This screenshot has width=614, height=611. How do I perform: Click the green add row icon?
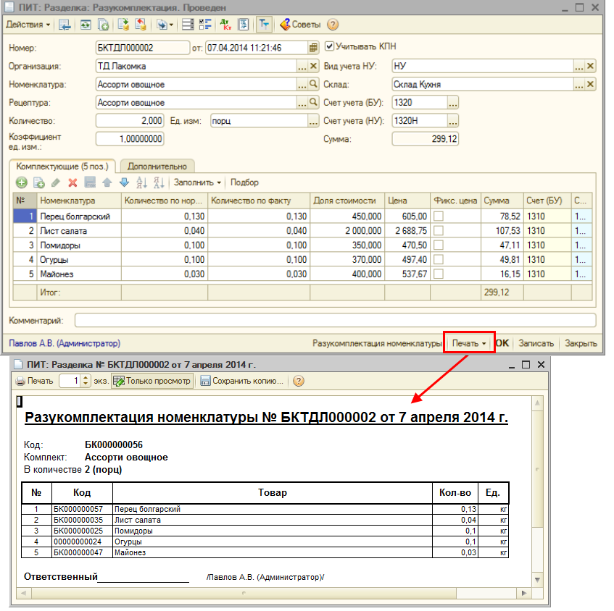tap(22, 182)
